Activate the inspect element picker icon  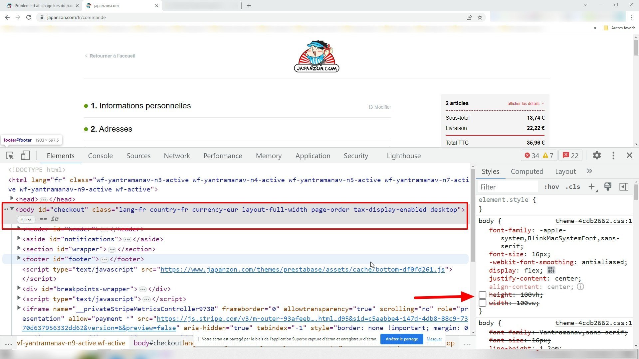10,156
